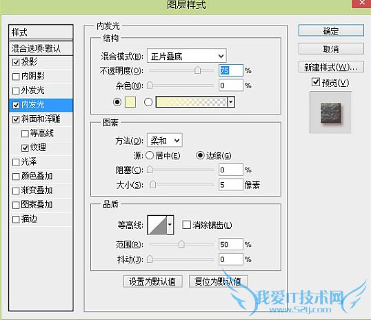This screenshot has width=371, height=320.
Task: Cancel the dialog with 取消
Action: 331,49
